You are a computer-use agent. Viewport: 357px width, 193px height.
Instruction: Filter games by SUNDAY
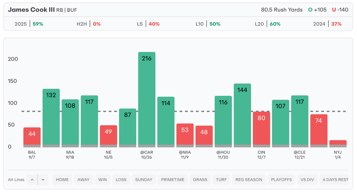(x=144, y=180)
